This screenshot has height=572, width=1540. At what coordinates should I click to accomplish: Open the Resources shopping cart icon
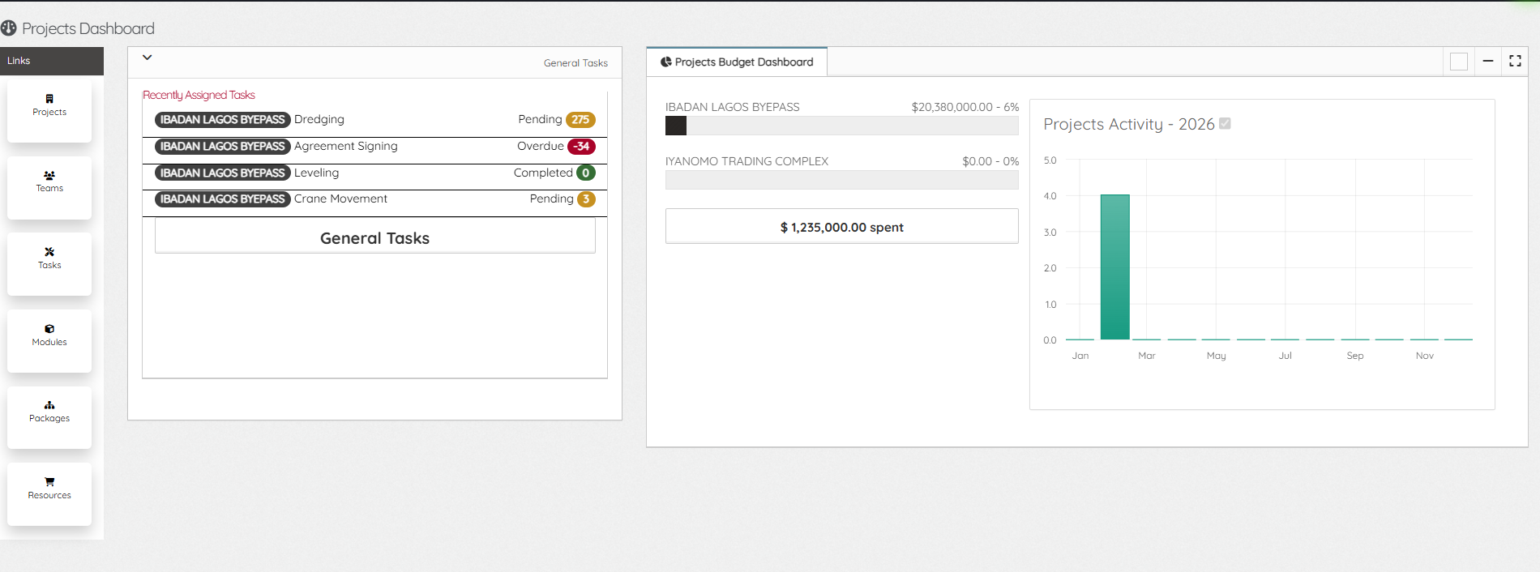coord(49,482)
